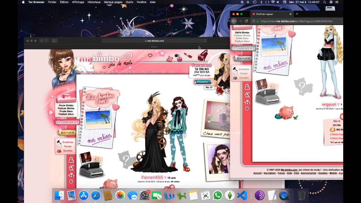Open the Bluetooth menu bar icon
The image size is (361, 203).
[x=261, y=2]
